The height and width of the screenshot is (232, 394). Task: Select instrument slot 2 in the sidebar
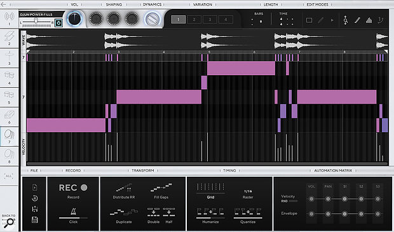pos(10,38)
